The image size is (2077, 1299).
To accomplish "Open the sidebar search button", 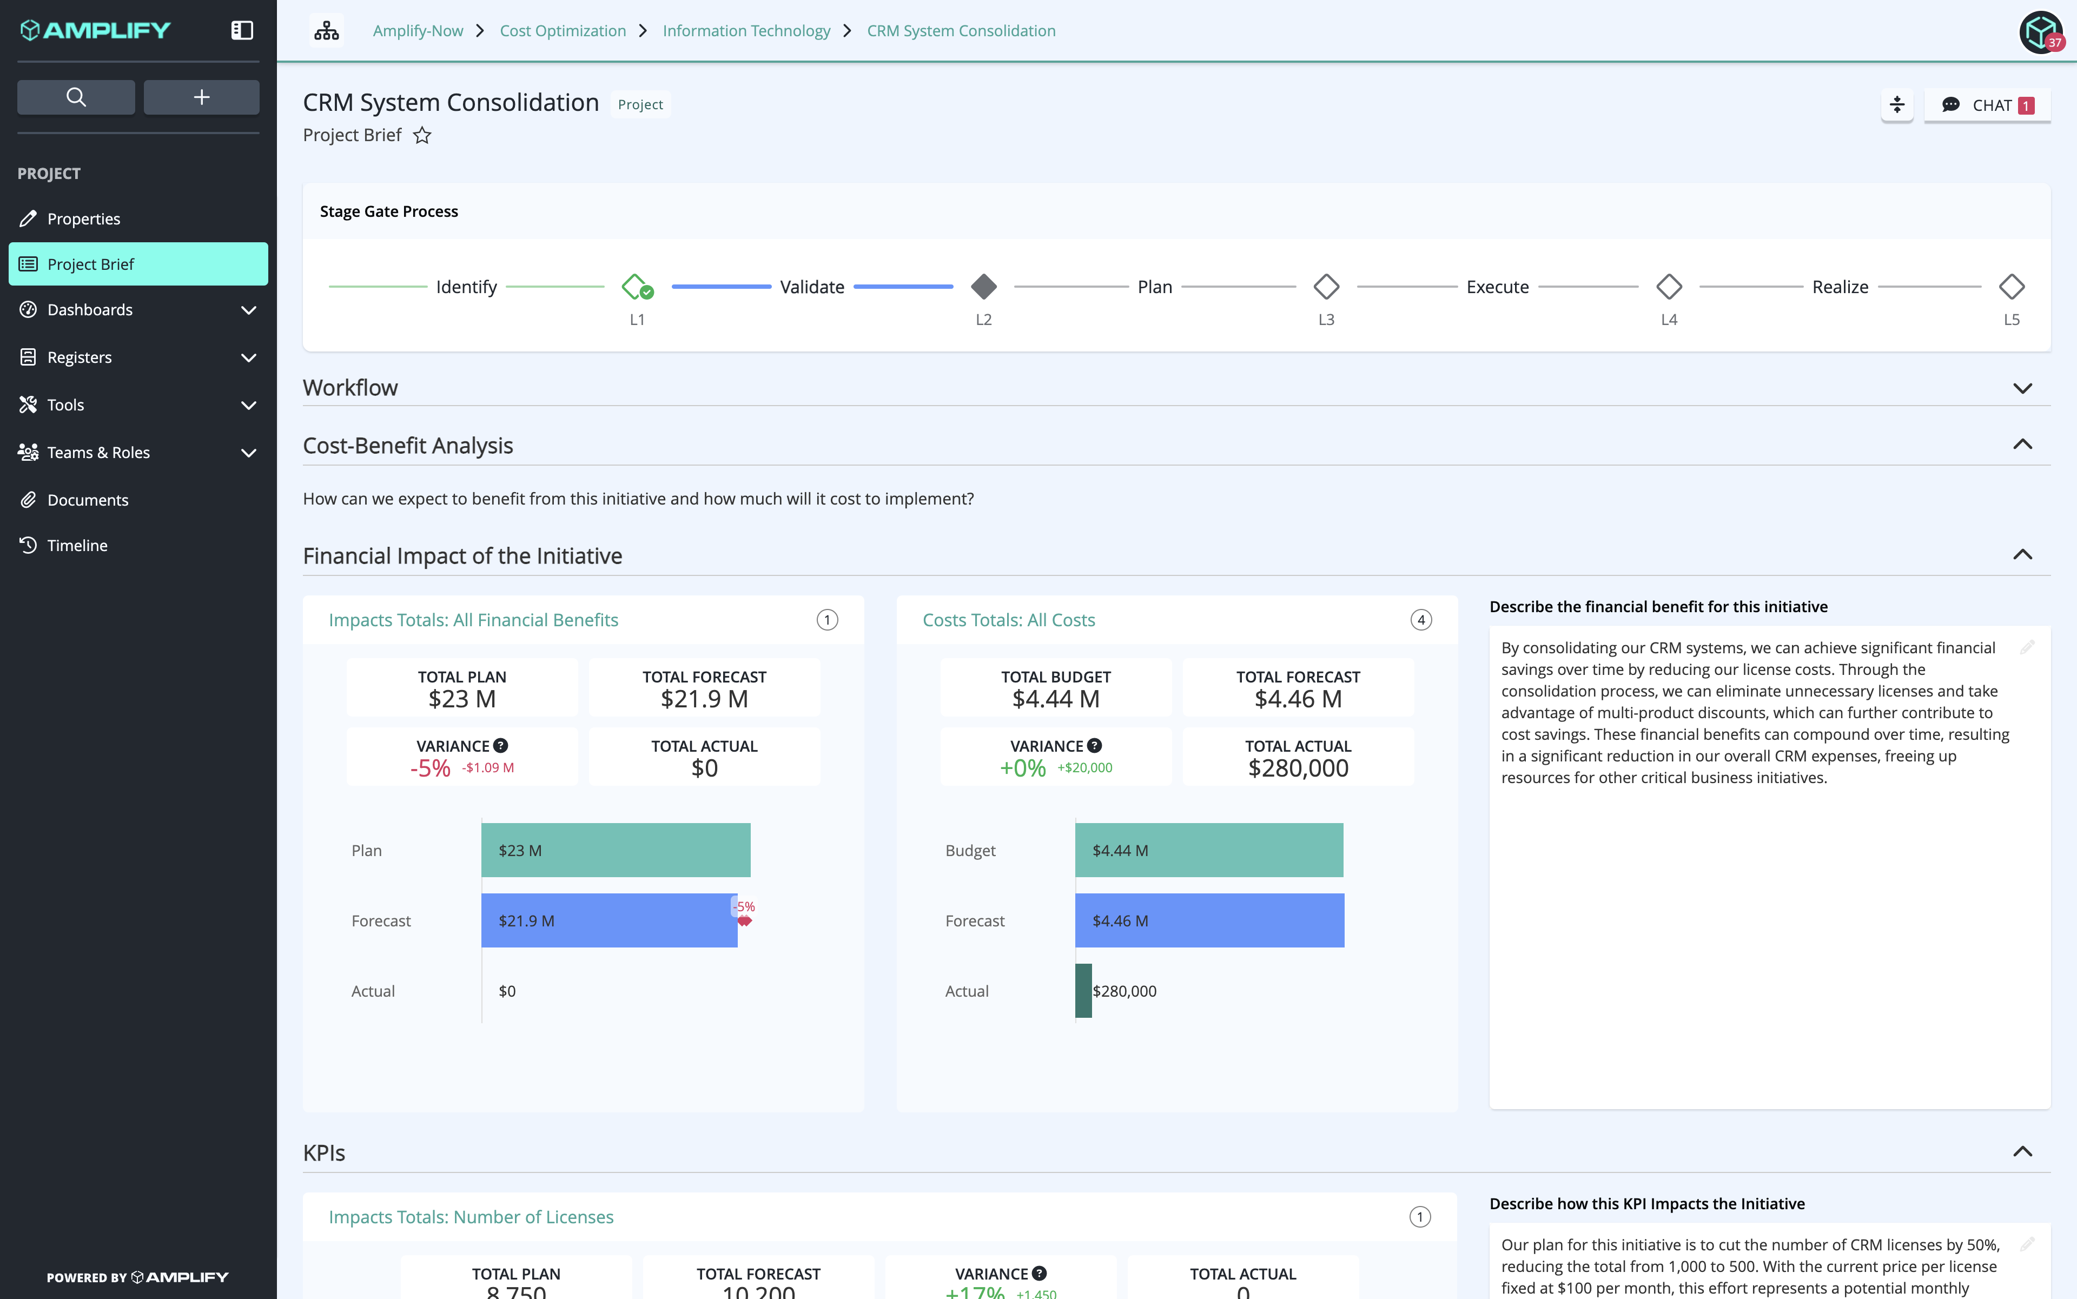I will (76, 97).
